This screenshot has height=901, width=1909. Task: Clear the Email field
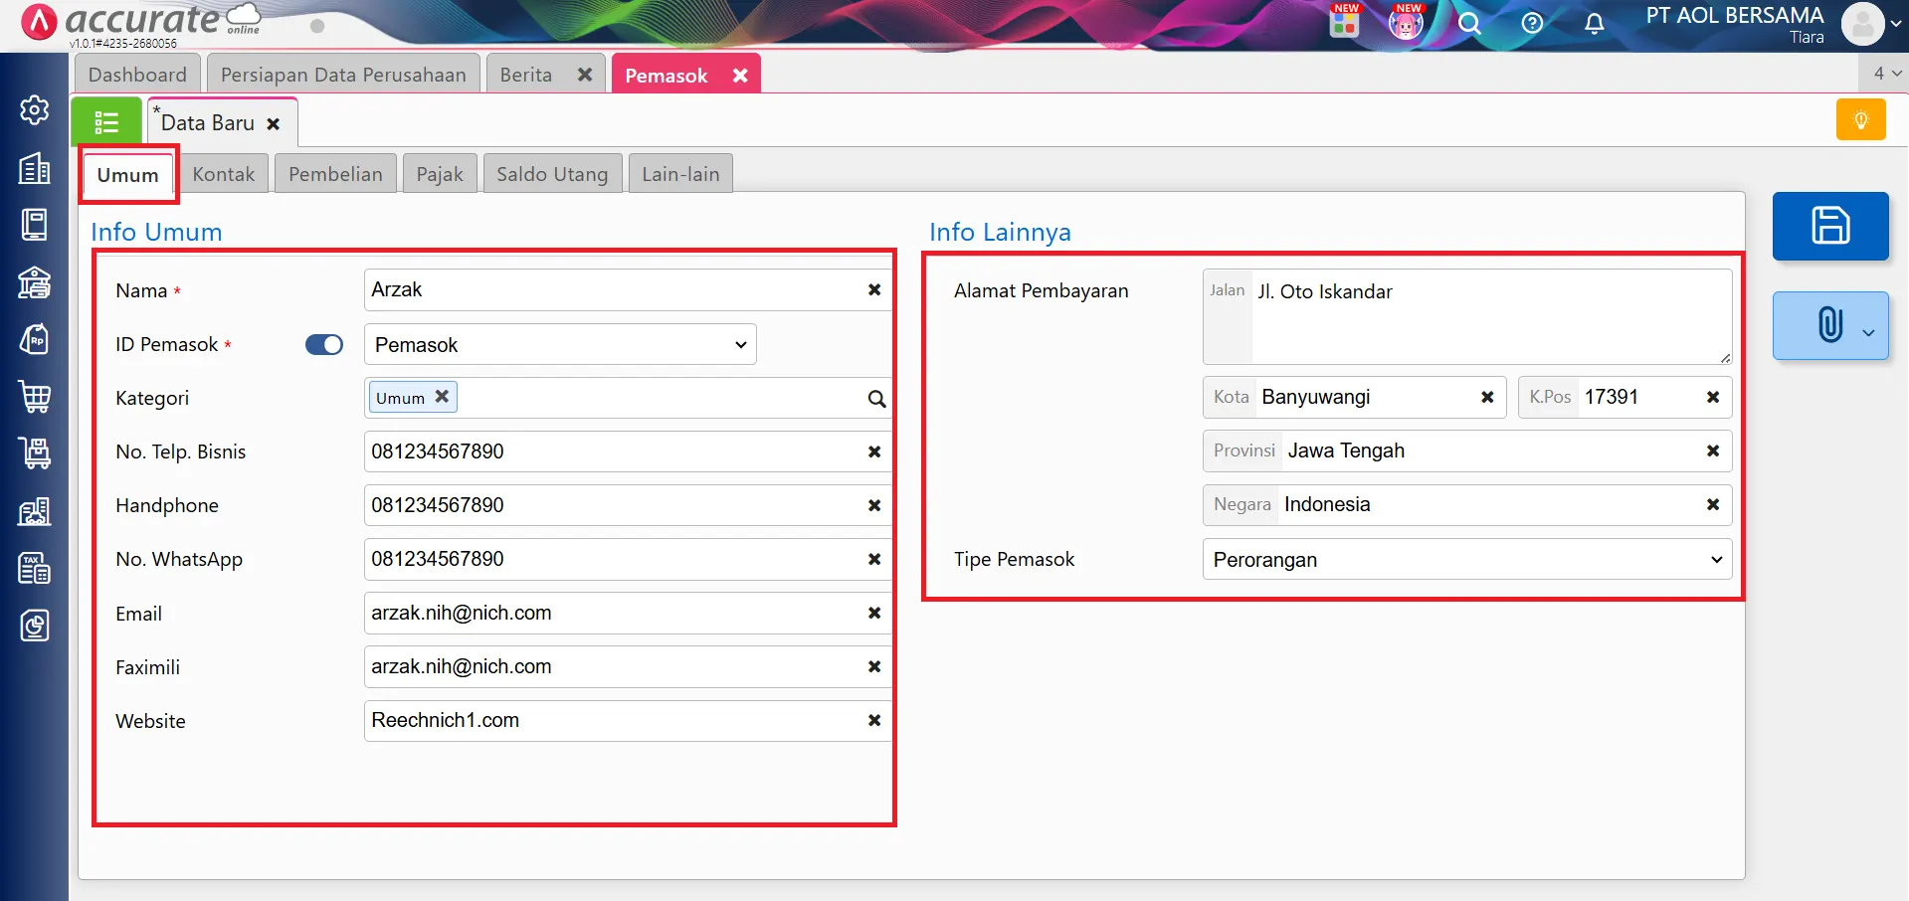pyautogui.click(x=874, y=613)
